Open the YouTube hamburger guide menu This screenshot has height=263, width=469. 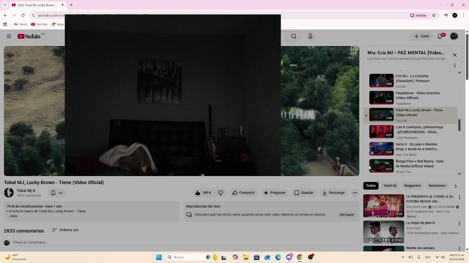tap(9, 36)
